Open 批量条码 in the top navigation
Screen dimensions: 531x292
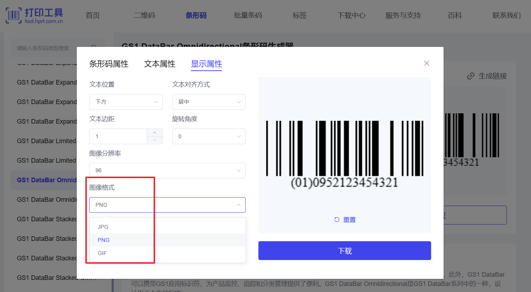click(x=248, y=15)
